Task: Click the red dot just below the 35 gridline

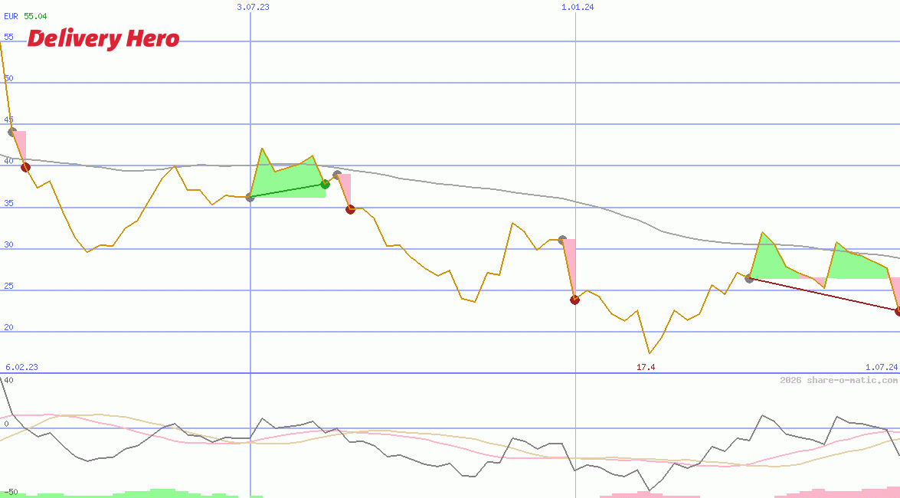Action: coord(350,209)
